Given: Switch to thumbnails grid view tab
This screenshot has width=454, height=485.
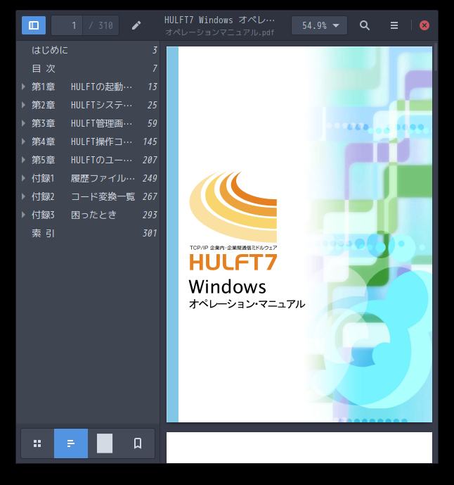Looking at the screenshot, I should [37, 443].
